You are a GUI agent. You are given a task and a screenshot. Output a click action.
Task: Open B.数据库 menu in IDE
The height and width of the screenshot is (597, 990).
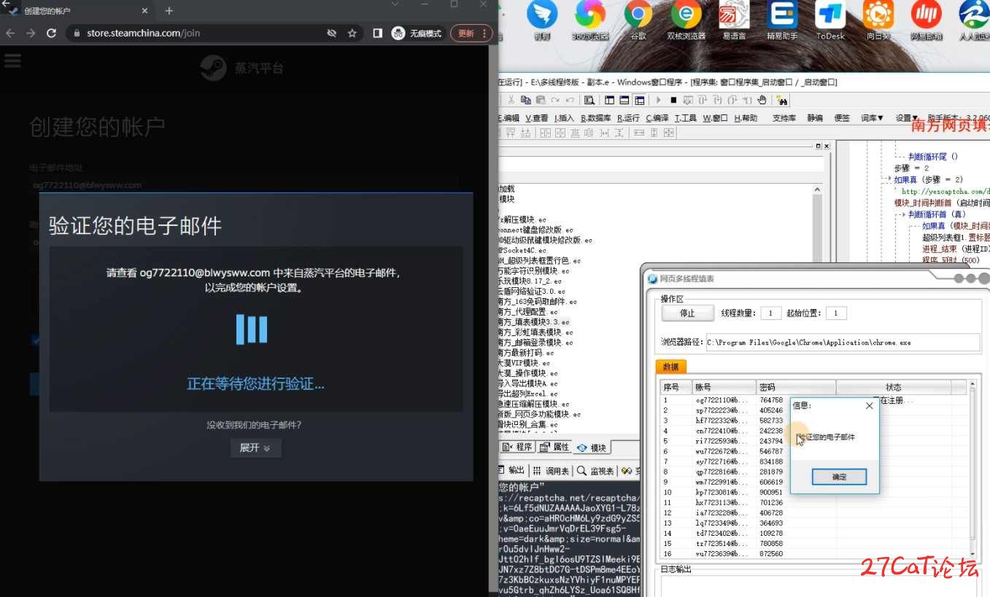[595, 117]
